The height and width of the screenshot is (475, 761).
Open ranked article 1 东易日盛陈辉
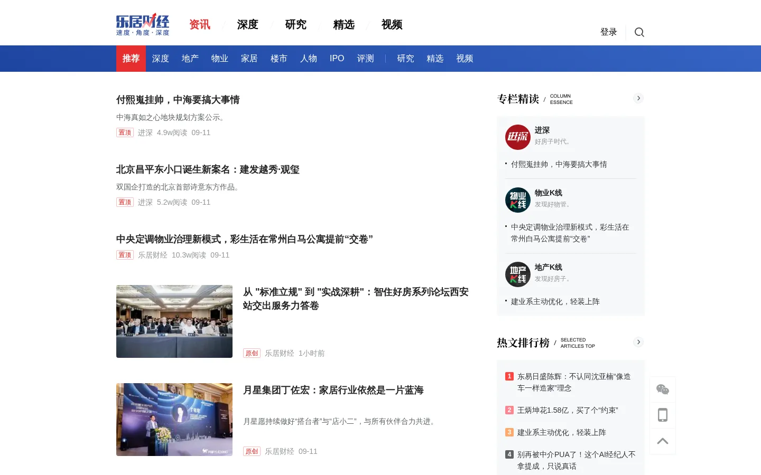[574, 382]
